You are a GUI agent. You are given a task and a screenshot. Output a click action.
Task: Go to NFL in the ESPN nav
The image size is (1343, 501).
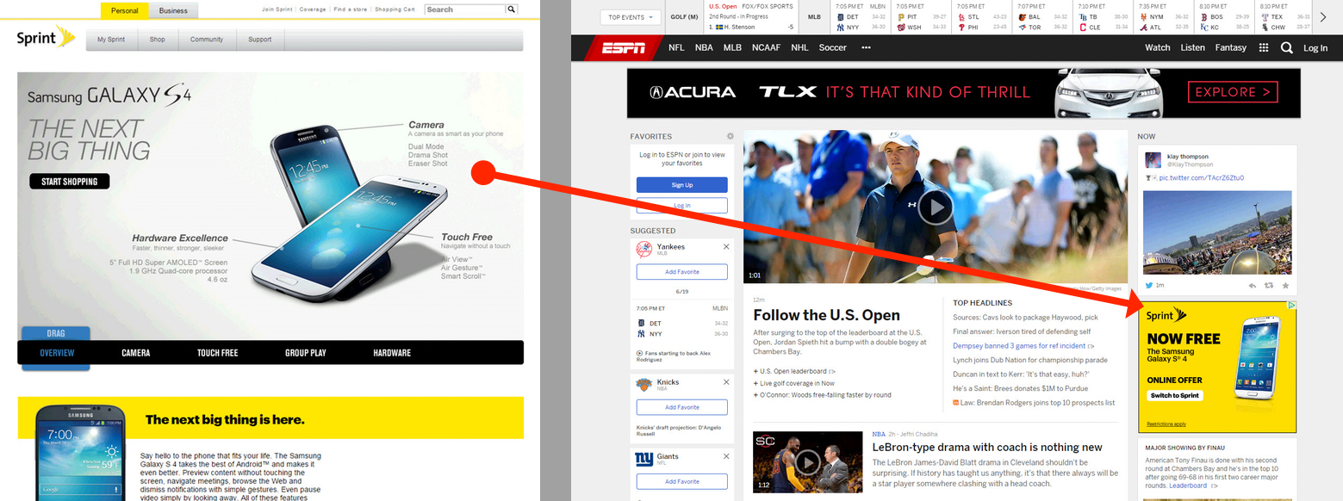pyautogui.click(x=676, y=48)
